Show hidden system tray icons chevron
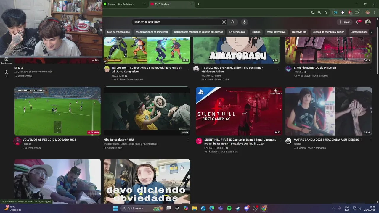The image size is (379, 213). (x=333, y=208)
